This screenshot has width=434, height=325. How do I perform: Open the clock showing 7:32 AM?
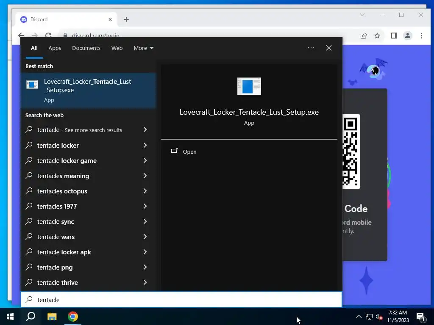click(398, 317)
